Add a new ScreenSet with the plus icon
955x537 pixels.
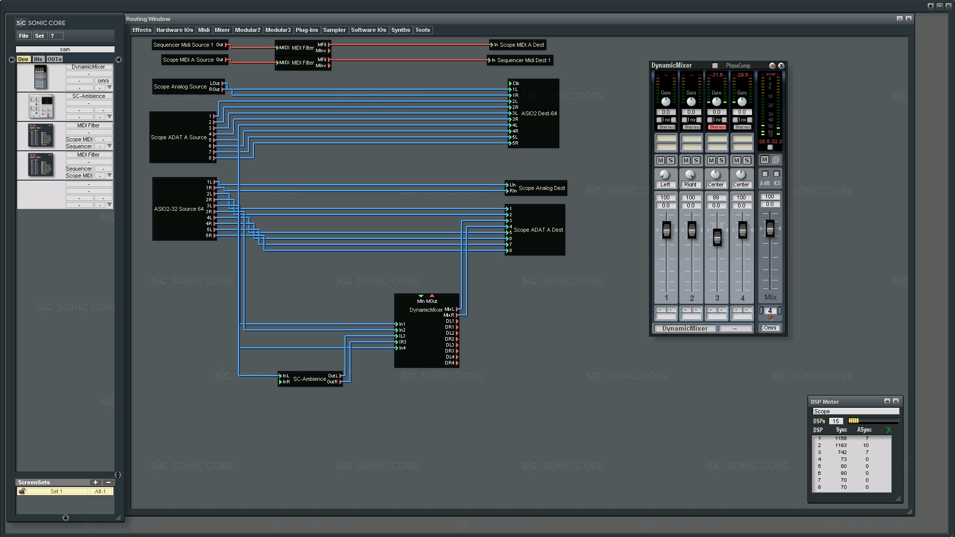coord(96,482)
